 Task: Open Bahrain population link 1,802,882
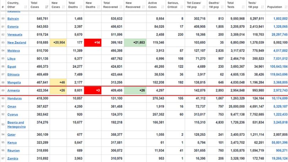click(x=280, y=19)
